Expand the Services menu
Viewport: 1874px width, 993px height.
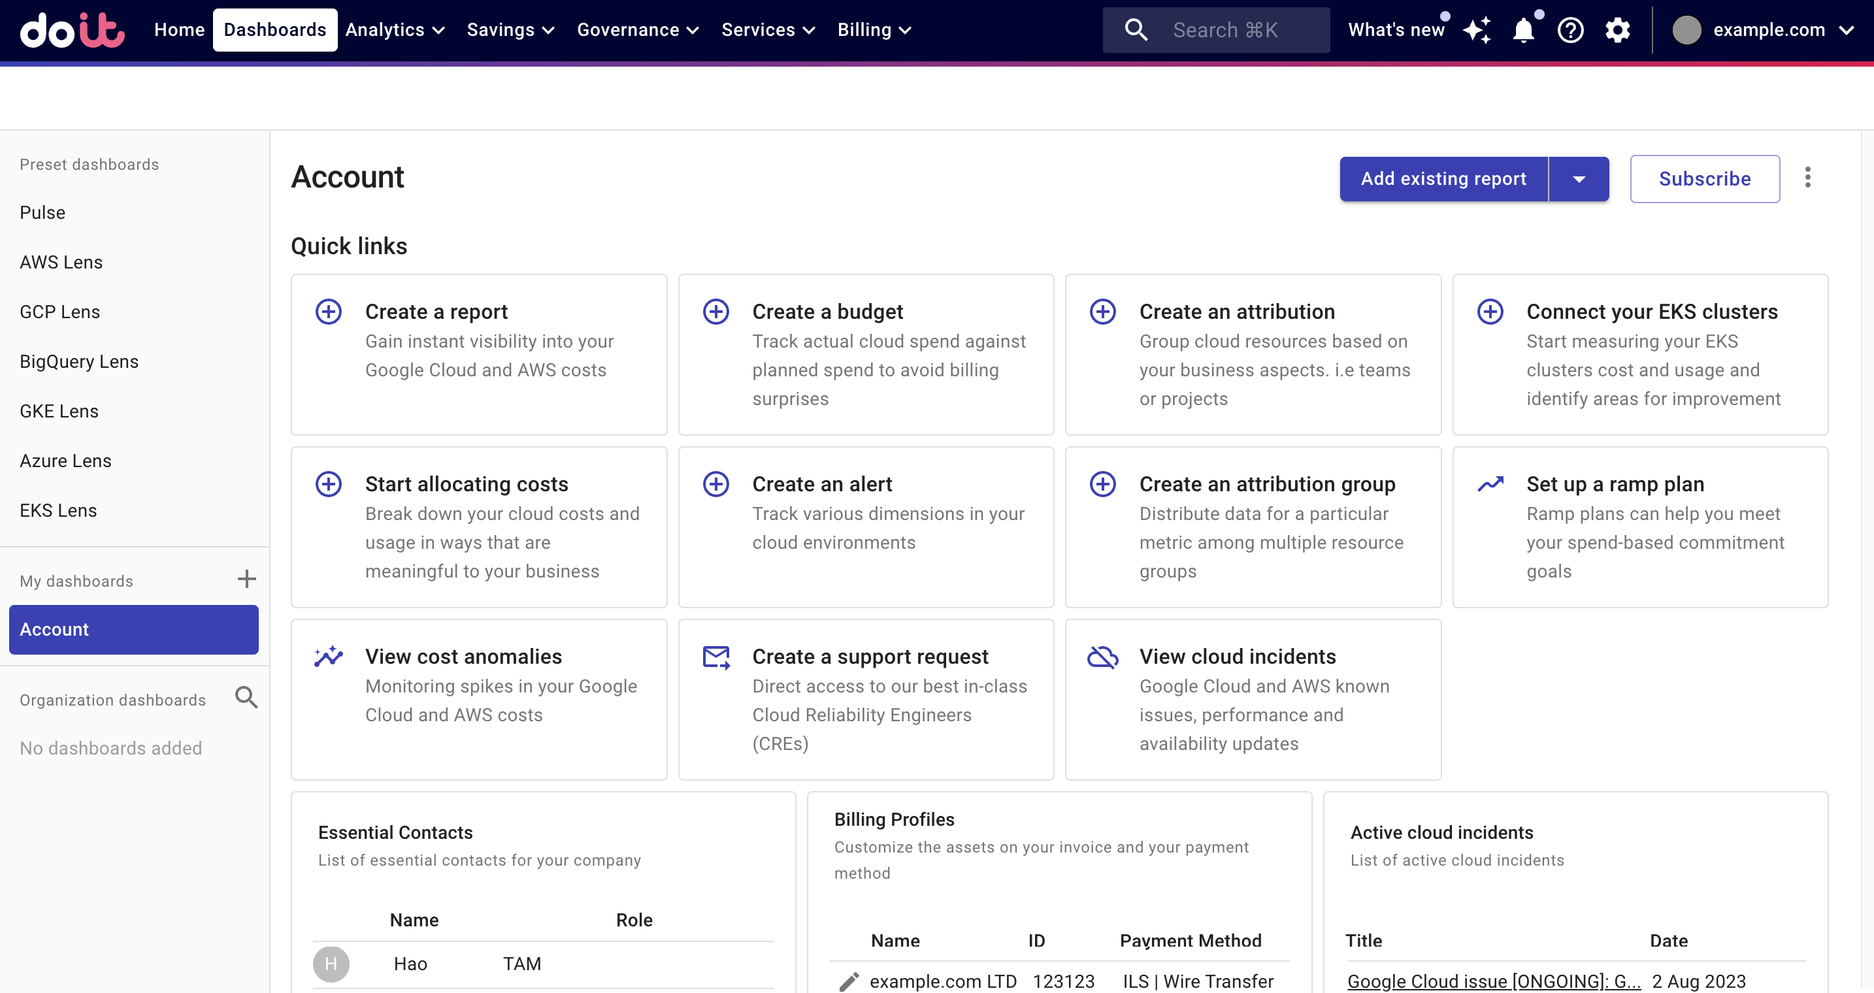tap(768, 30)
